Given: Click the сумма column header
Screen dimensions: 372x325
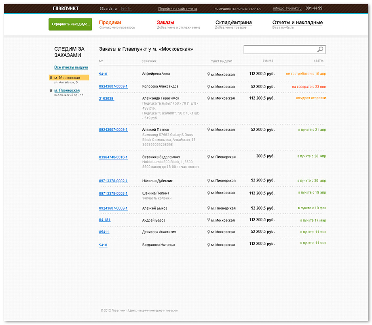Looking at the screenshot, I should click(268, 60).
